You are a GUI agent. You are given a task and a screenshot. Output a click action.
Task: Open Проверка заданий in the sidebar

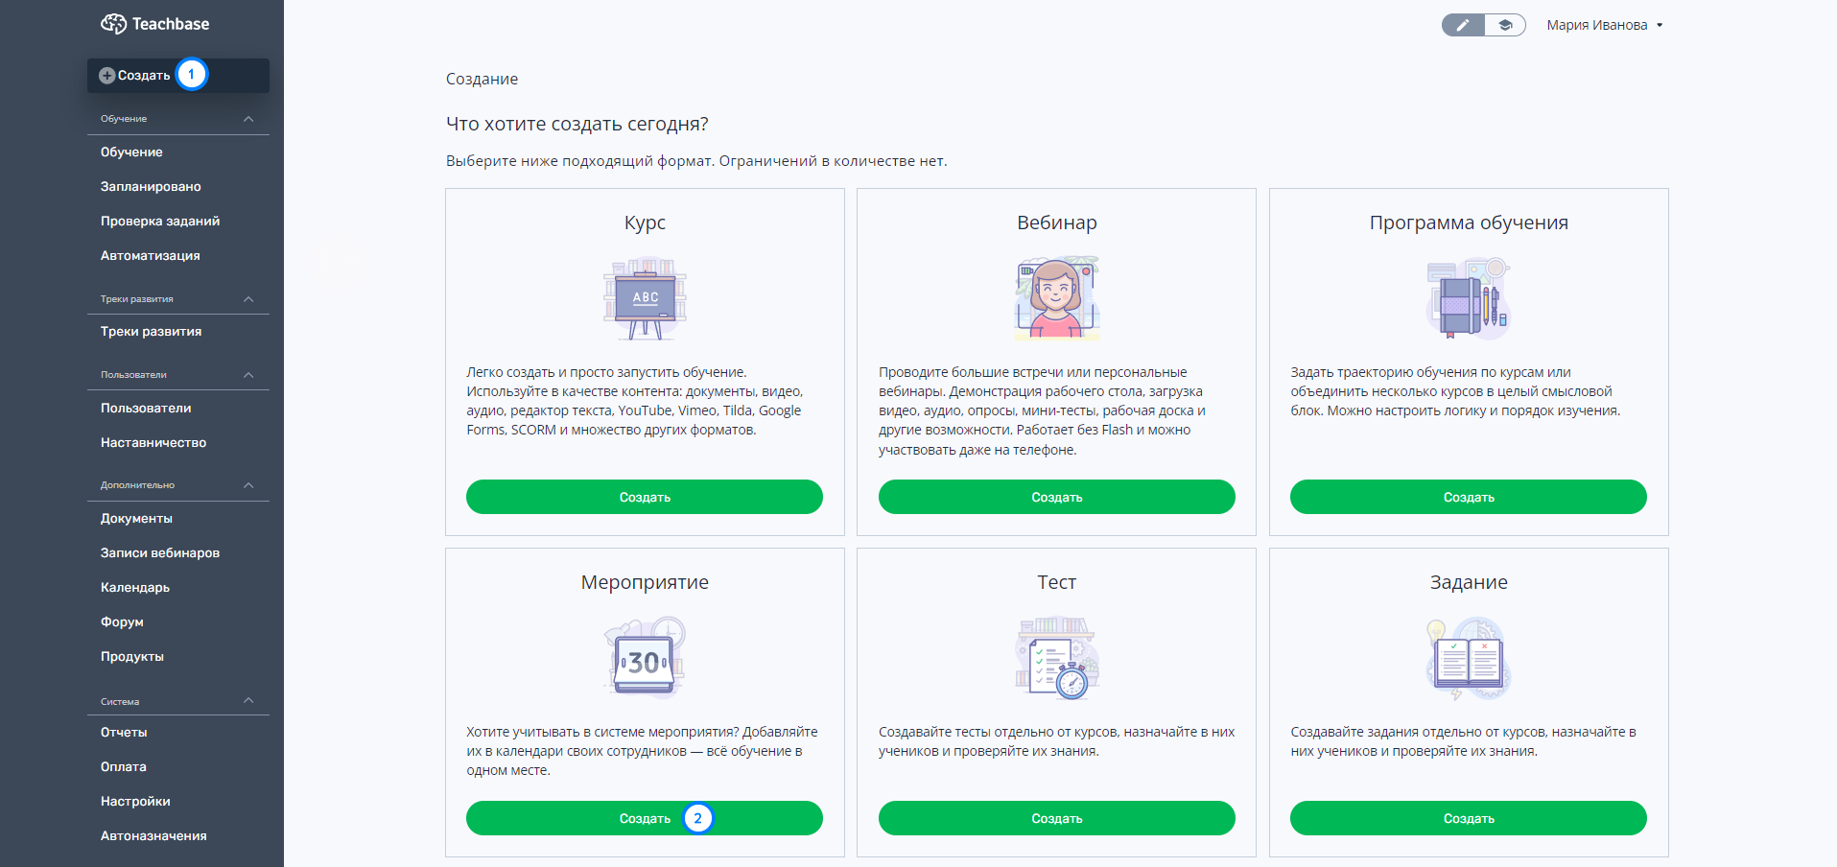point(160,222)
